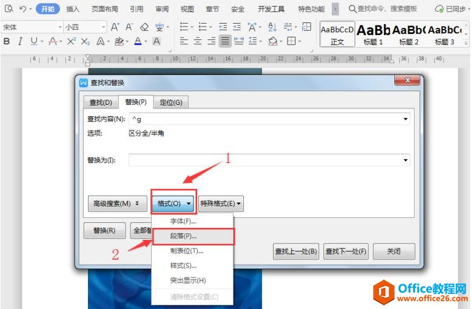The image size is (472, 309).
Task: Clear formatting with eraser icon
Action: (144, 27)
